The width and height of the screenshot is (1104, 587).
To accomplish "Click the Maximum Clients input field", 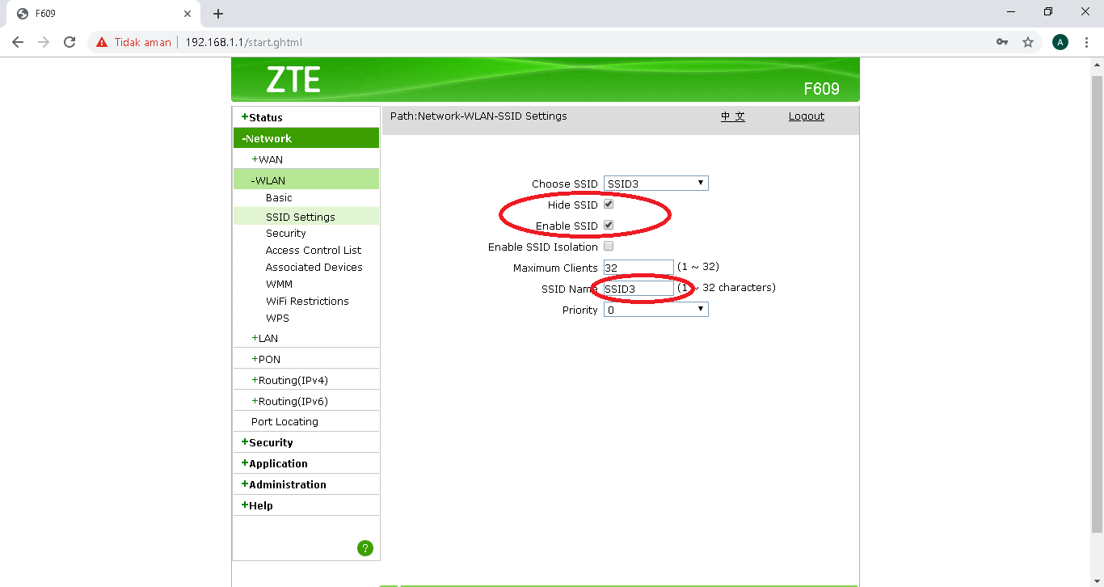I will (x=638, y=267).
